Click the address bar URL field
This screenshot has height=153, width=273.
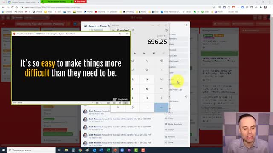coord(116,8)
